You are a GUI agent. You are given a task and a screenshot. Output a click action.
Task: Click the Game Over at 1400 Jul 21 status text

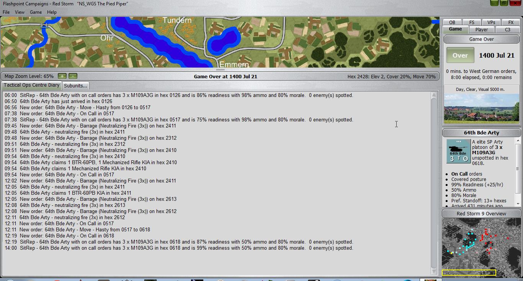point(226,76)
